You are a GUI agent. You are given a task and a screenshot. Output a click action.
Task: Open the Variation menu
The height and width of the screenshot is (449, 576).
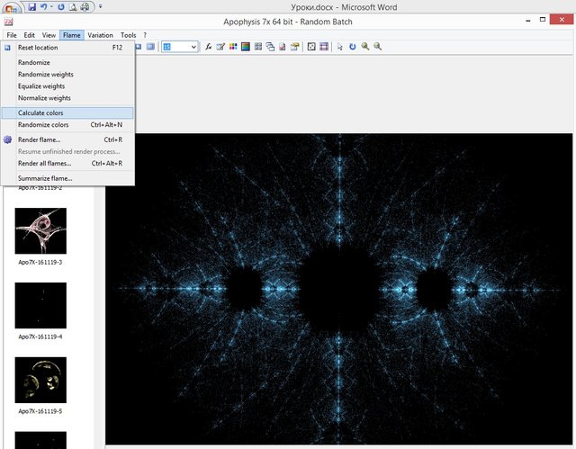click(x=100, y=35)
